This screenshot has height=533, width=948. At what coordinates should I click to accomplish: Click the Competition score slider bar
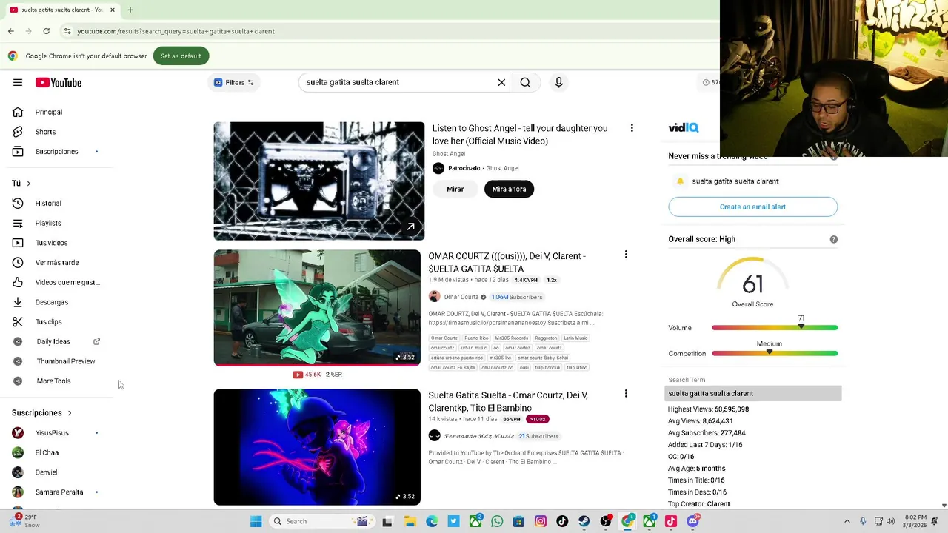pos(775,353)
